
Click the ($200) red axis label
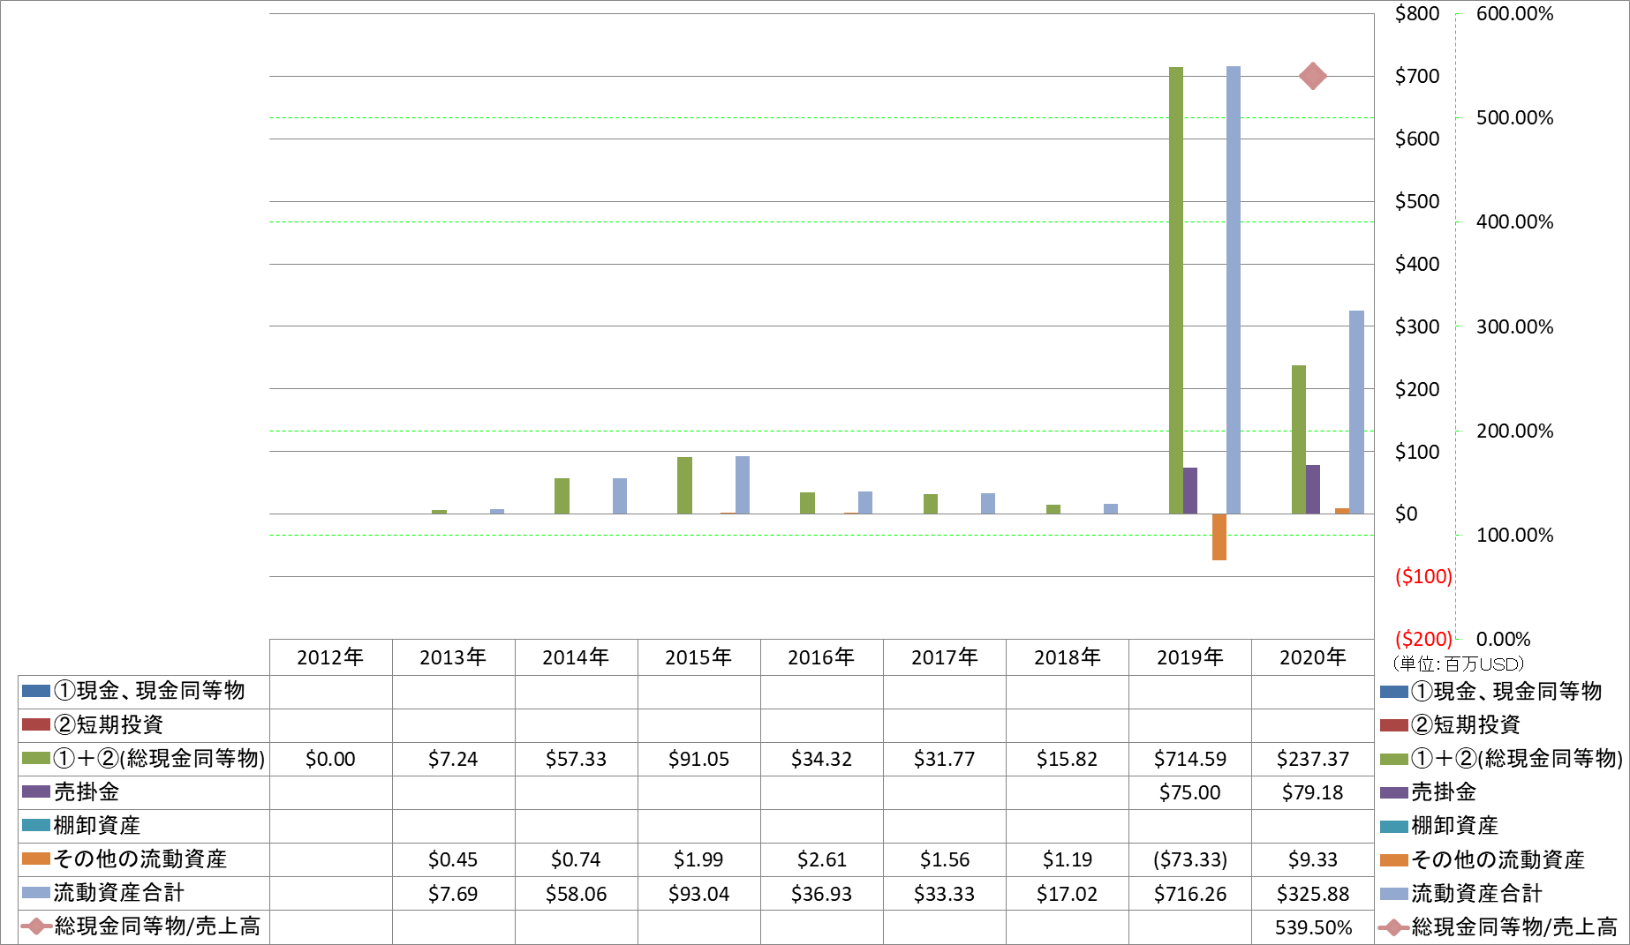coord(1423,639)
